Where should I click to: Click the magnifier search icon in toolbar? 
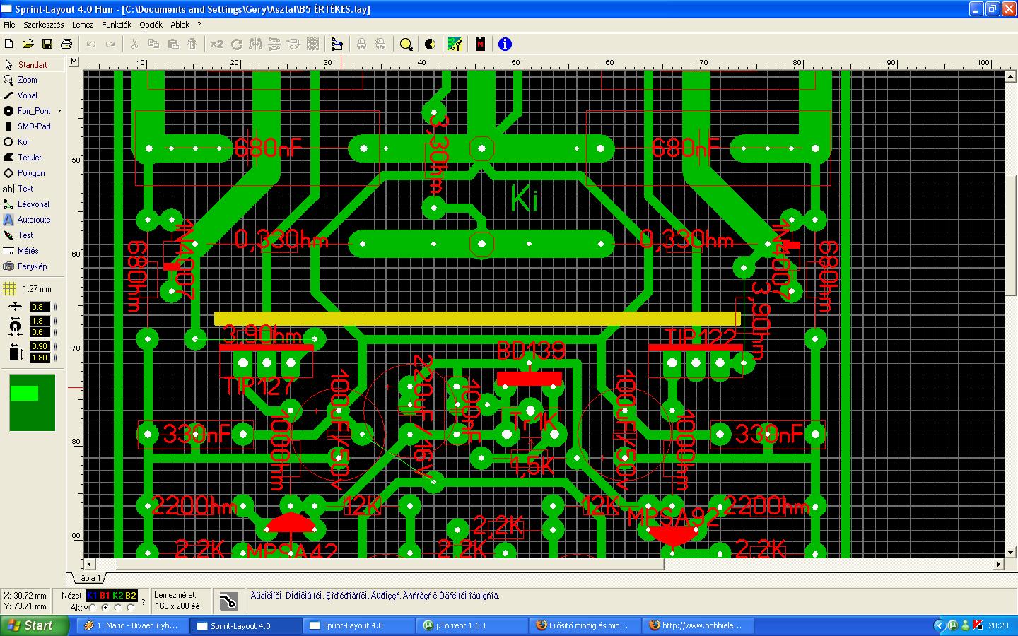tap(406, 44)
